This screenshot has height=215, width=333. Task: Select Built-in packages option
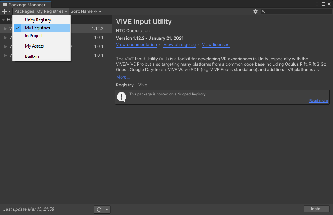pos(42,56)
